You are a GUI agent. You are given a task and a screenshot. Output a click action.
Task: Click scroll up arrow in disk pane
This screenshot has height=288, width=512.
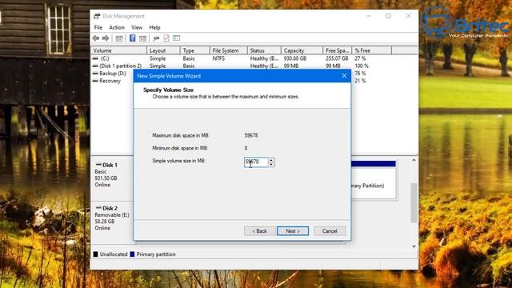pos(414,160)
